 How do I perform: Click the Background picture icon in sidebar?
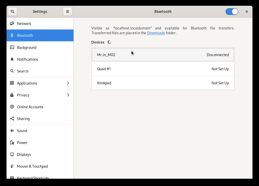pos(12,48)
